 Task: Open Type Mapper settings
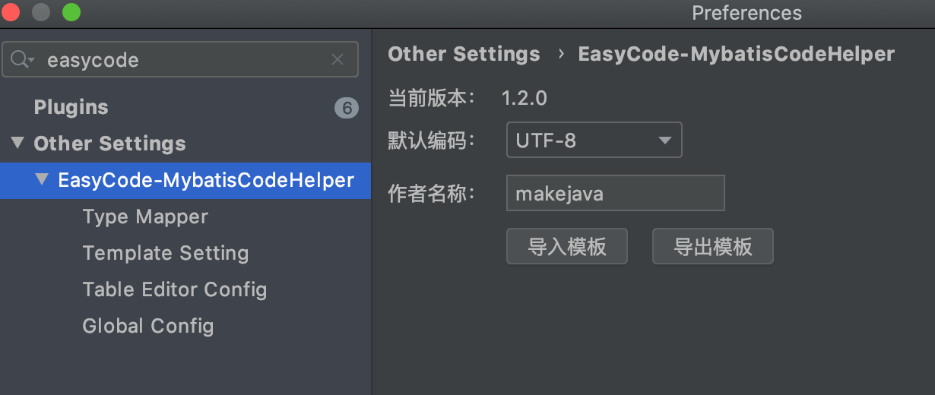point(145,217)
